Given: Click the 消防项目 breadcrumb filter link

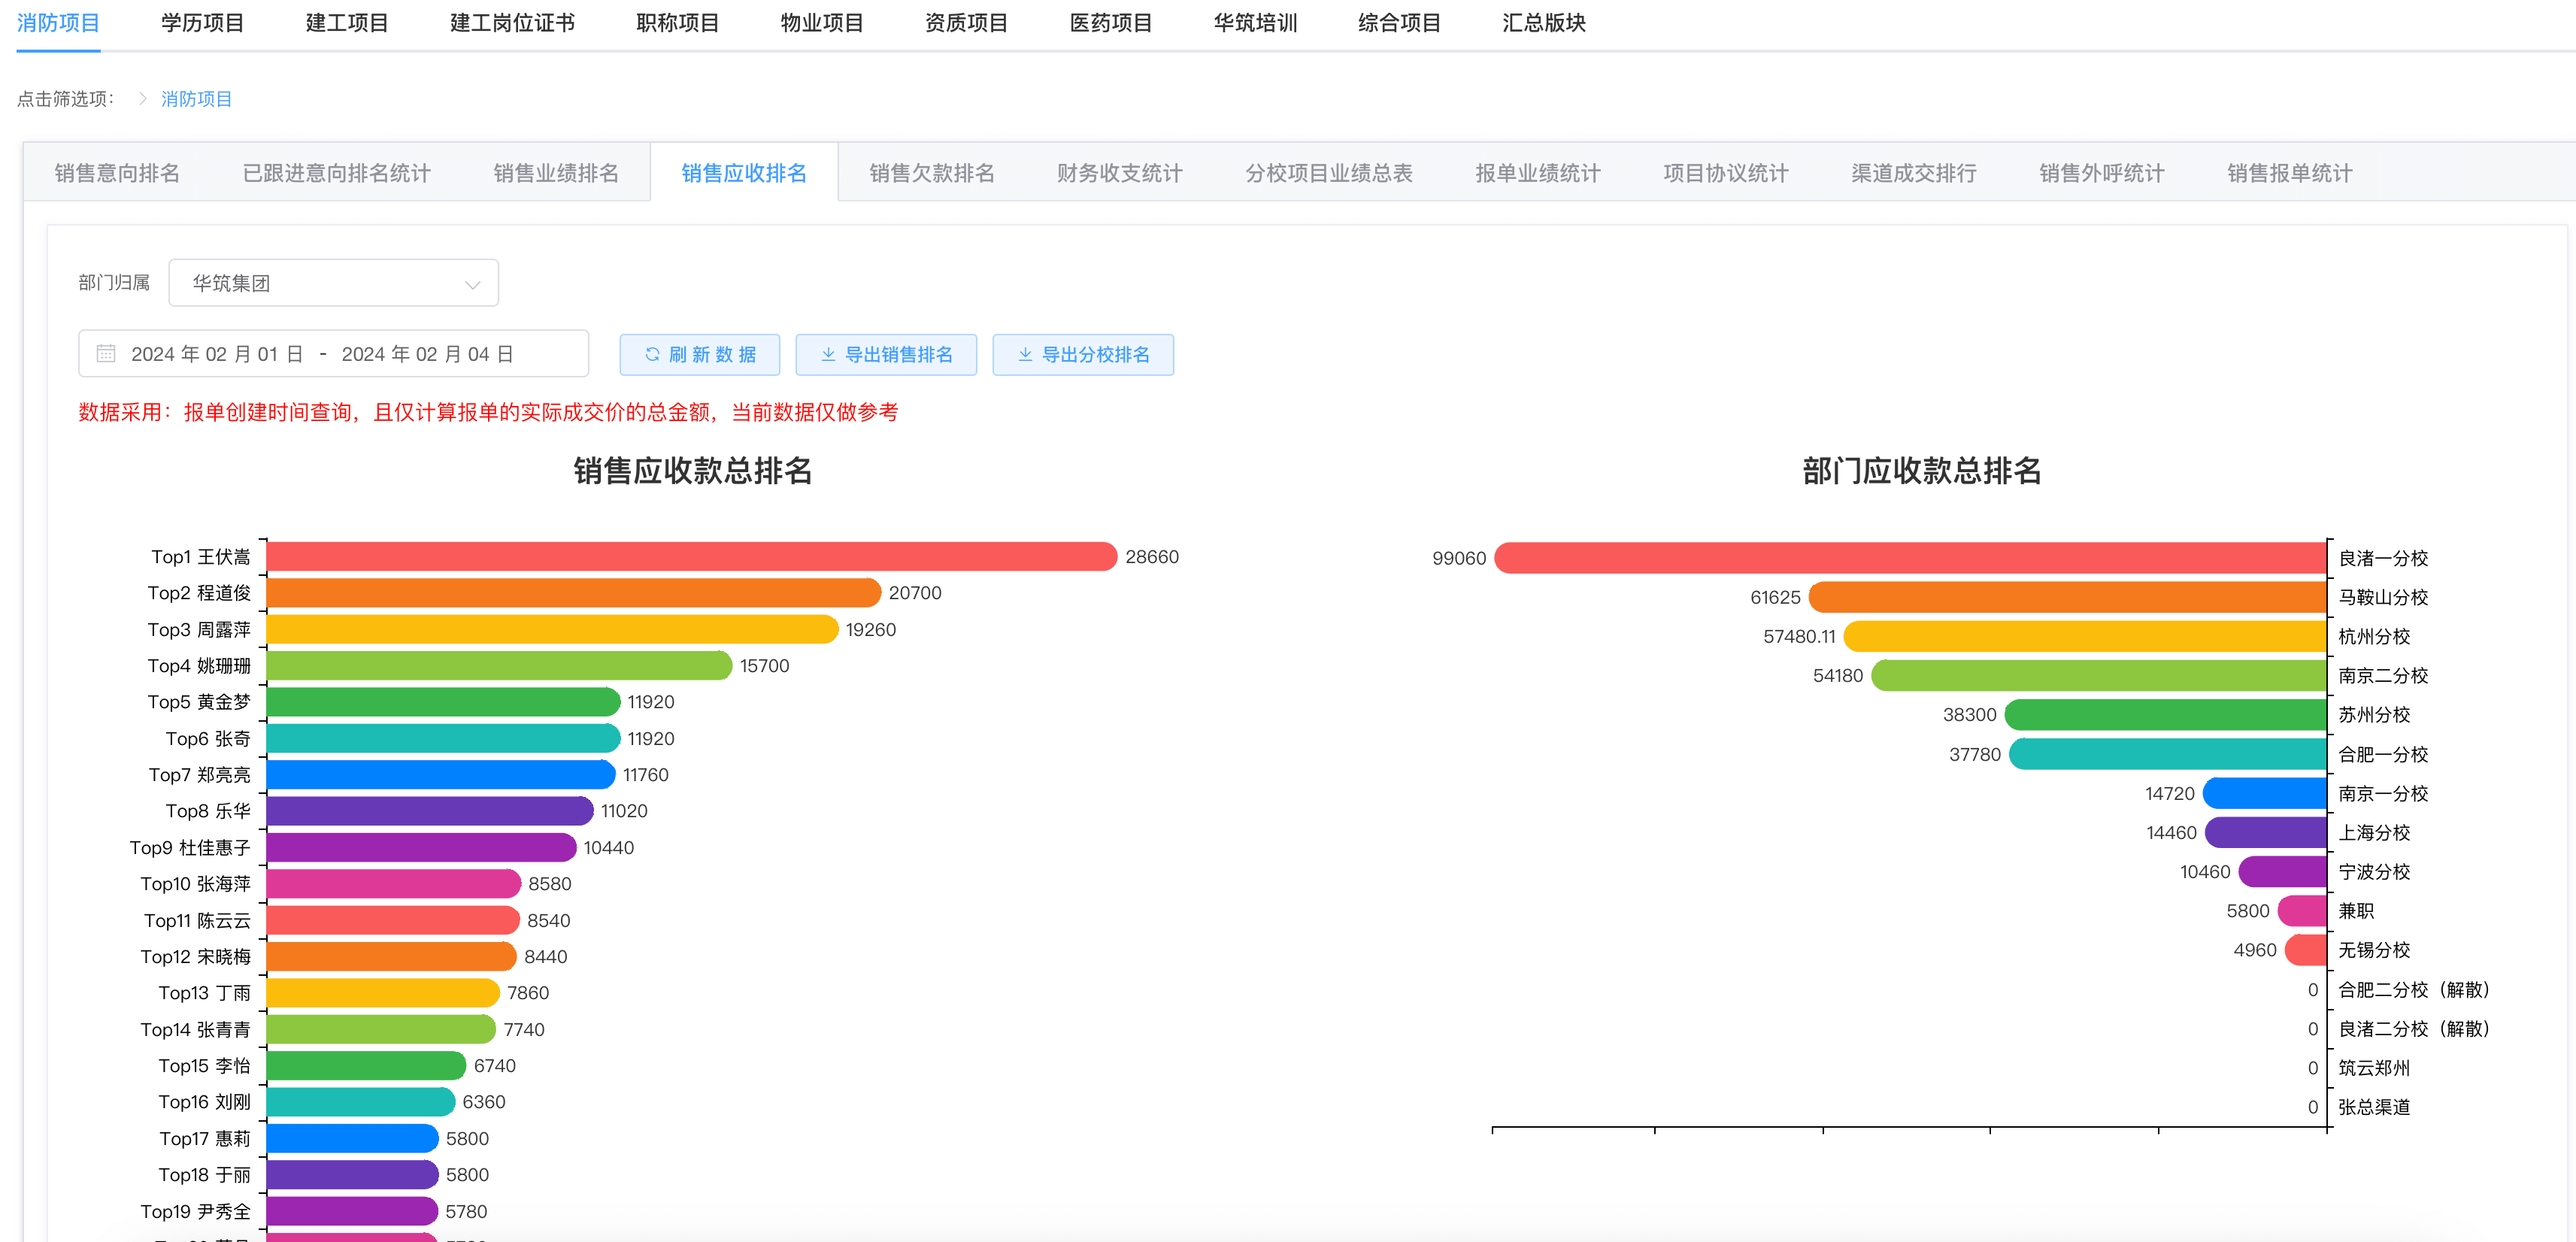Looking at the screenshot, I should [x=196, y=99].
